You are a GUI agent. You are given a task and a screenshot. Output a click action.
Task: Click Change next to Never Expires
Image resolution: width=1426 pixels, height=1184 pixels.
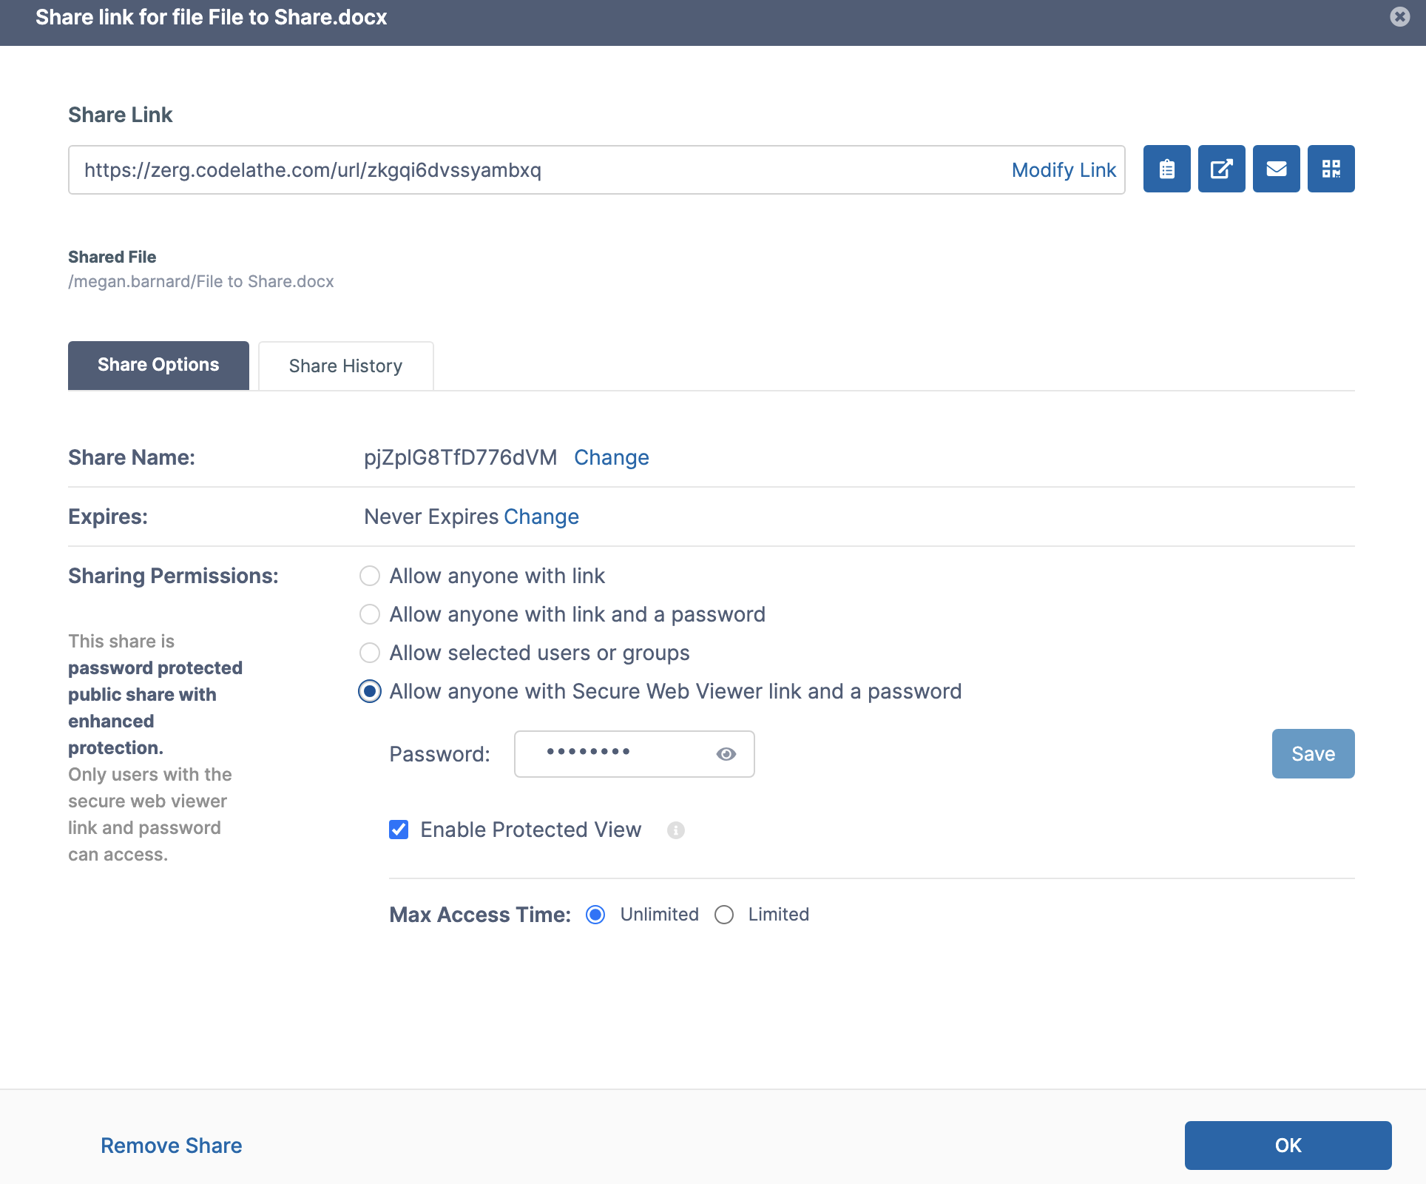(541, 517)
